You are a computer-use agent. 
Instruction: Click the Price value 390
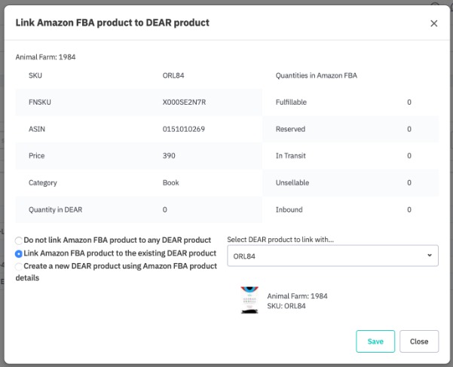pos(169,156)
